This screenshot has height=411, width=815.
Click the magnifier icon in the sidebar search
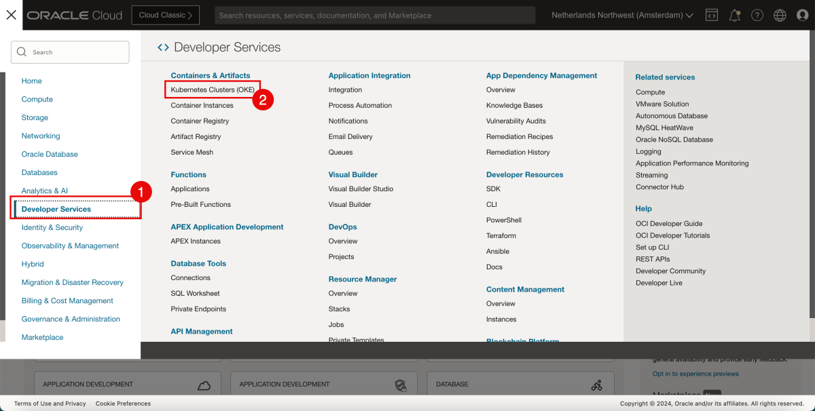pos(21,52)
